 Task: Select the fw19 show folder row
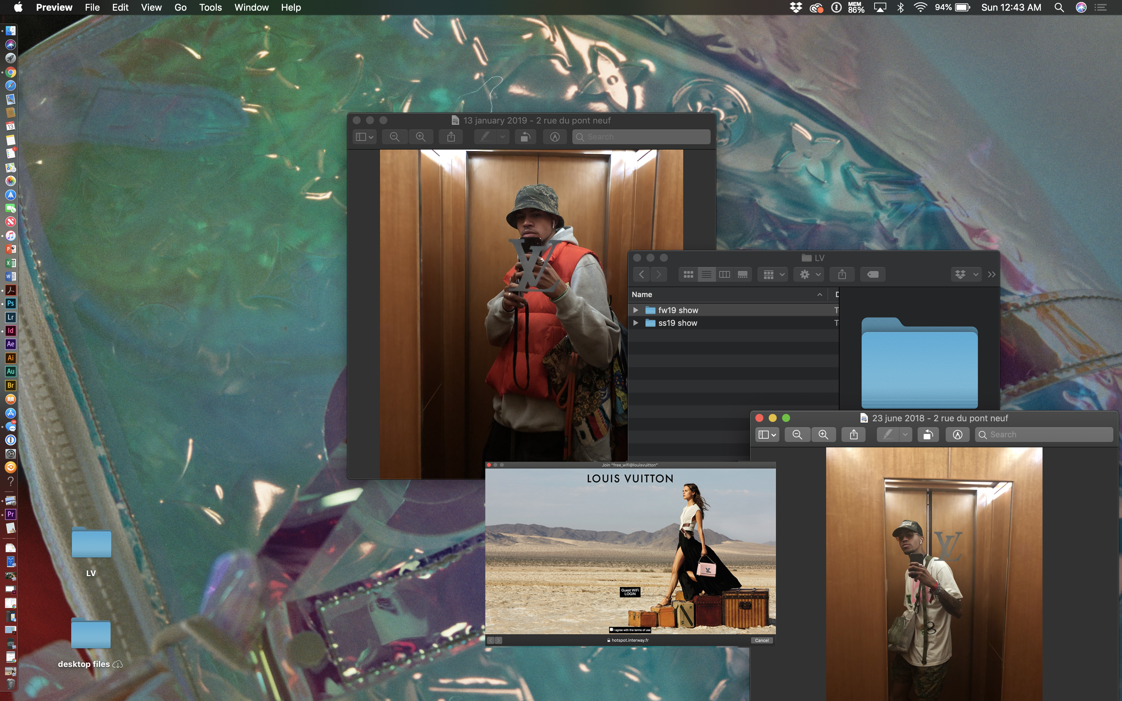[733, 310]
